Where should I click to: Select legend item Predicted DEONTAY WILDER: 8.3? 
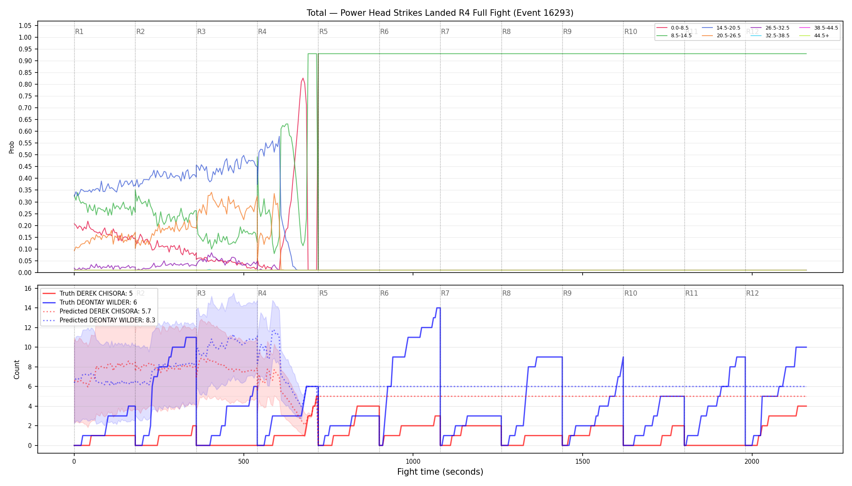click(x=99, y=320)
